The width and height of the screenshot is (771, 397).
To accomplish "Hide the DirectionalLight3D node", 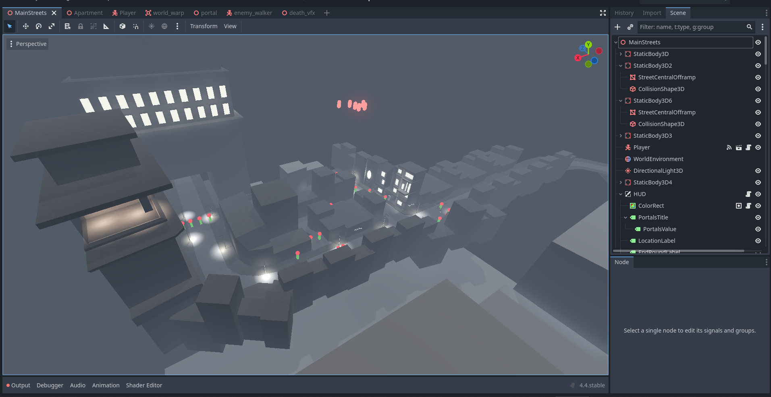I will (758, 171).
